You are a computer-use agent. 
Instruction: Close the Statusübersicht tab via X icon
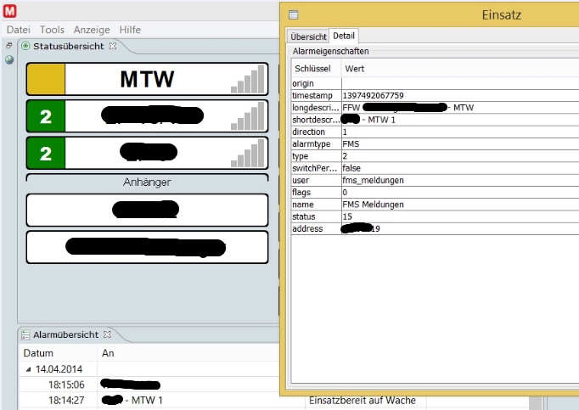point(113,46)
